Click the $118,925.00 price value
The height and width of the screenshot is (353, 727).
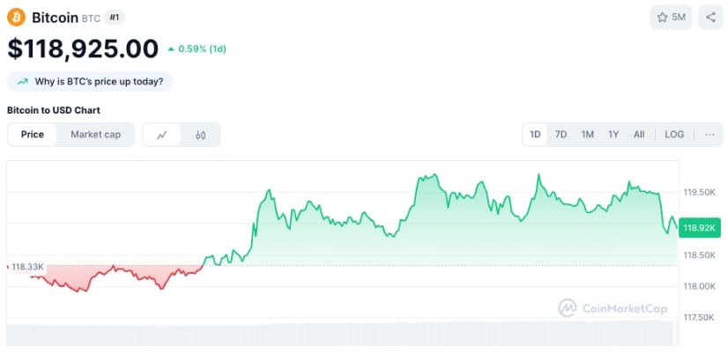(x=83, y=49)
